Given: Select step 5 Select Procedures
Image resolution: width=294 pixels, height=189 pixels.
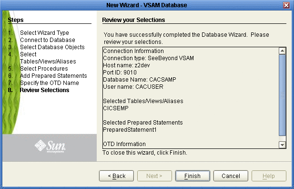Looking at the screenshot, I should coord(44,68).
